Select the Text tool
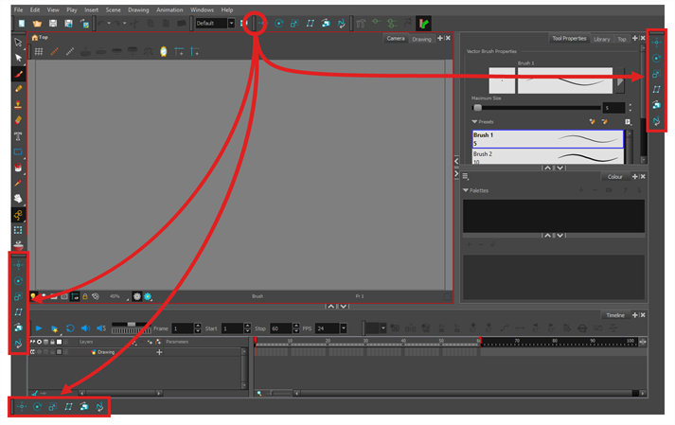 [x=18, y=135]
